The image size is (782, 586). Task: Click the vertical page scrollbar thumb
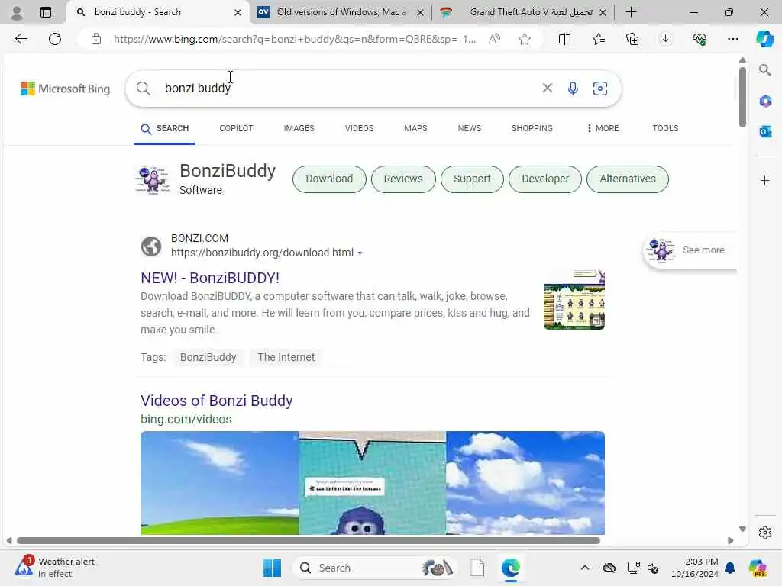tap(742, 96)
